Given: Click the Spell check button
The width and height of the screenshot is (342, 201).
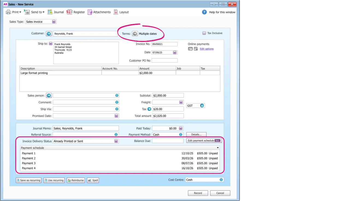Looking at the screenshot, I should [x=93, y=180].
